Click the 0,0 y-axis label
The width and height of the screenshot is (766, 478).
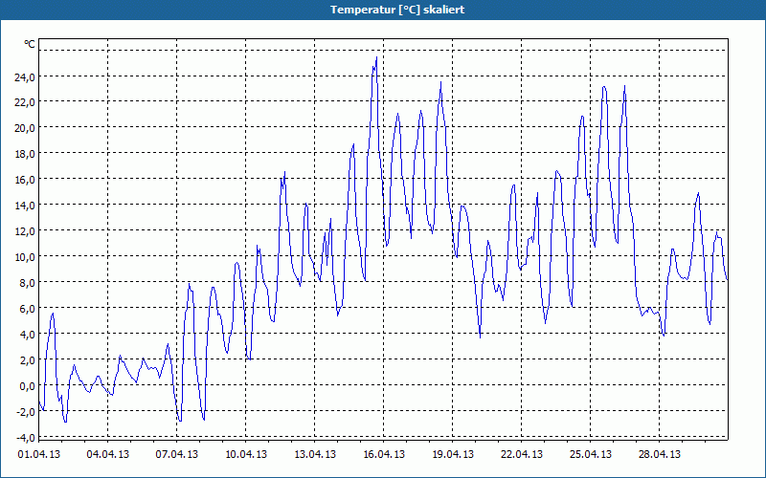28,386
